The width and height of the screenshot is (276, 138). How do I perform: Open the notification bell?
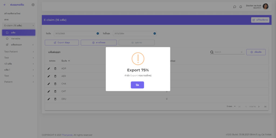241,7
